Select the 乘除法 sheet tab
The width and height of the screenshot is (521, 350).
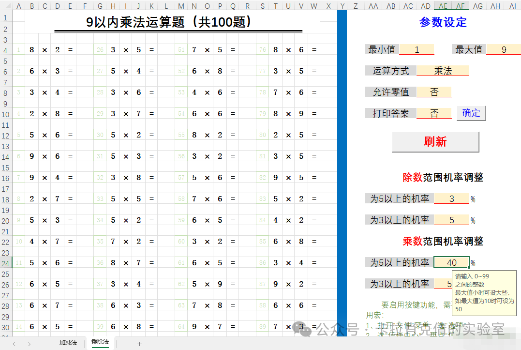[100, 342]
